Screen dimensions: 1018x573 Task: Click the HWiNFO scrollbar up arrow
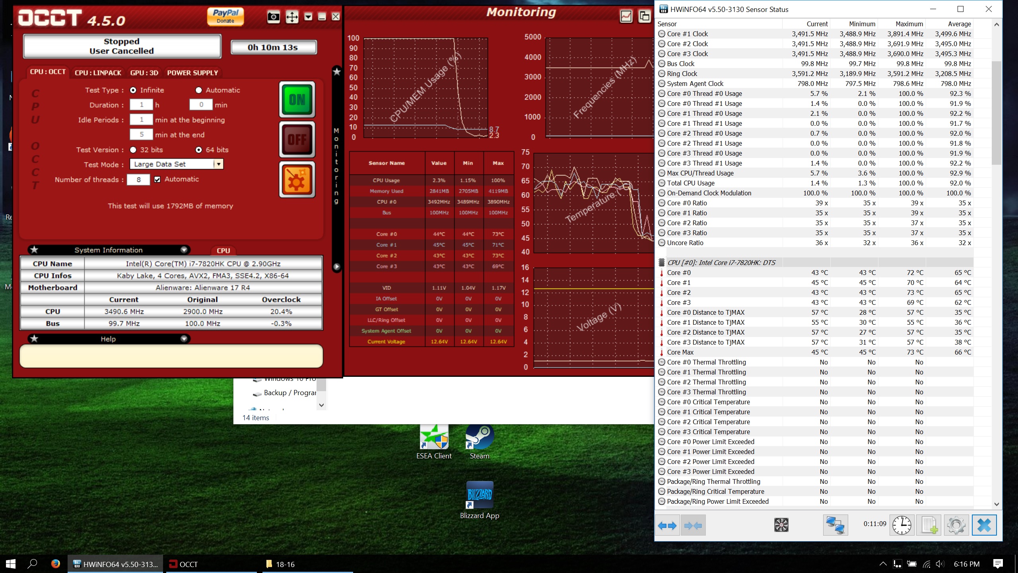(997, 25)
